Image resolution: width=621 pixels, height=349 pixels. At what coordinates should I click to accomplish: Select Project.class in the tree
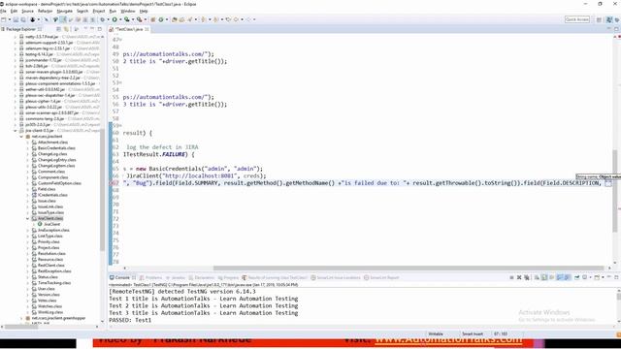[x=49, y=248]
